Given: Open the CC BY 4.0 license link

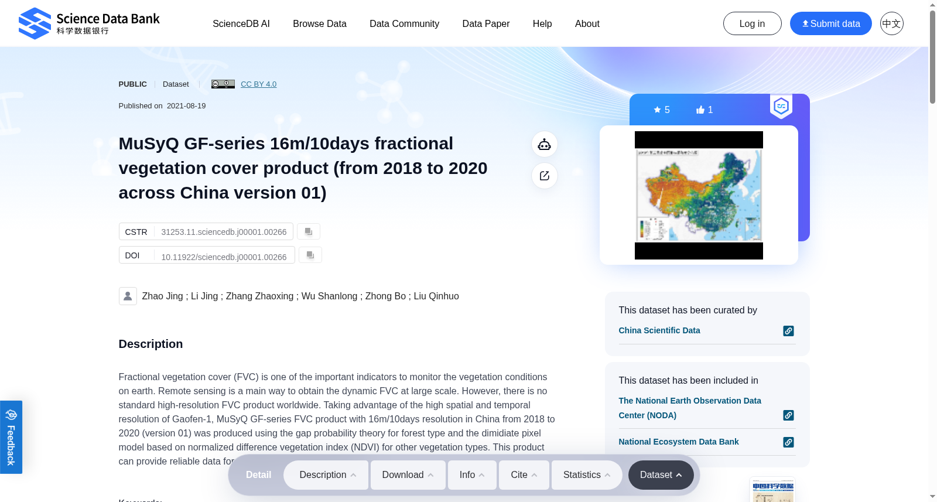Looking at the screenshot, I should click(258, 84).
